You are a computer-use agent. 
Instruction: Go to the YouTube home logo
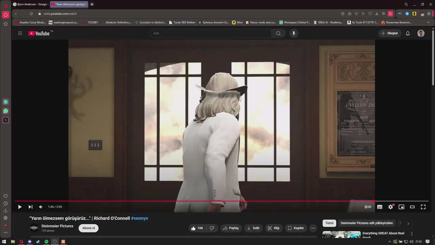click(x=39, y=33)
